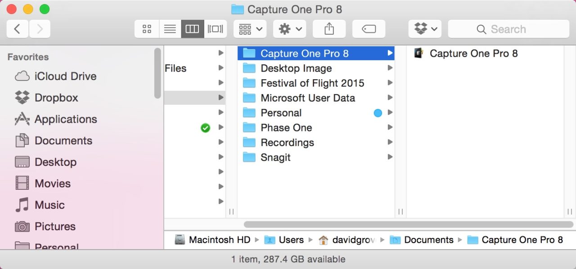
Task: Click the Favorites sidebar heading
Action: (x=28, y=57)
